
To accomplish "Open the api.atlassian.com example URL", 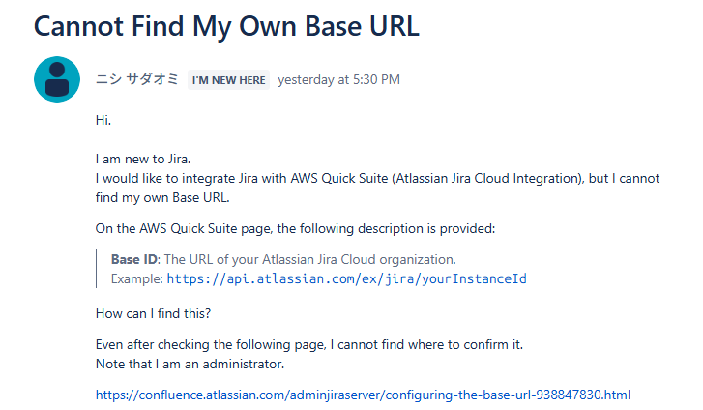I will 346,278.
